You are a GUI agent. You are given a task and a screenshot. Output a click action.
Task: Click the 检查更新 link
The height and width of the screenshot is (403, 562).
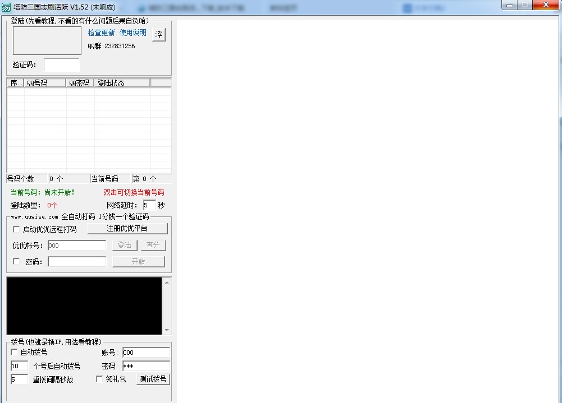click(x=102, y=33)
